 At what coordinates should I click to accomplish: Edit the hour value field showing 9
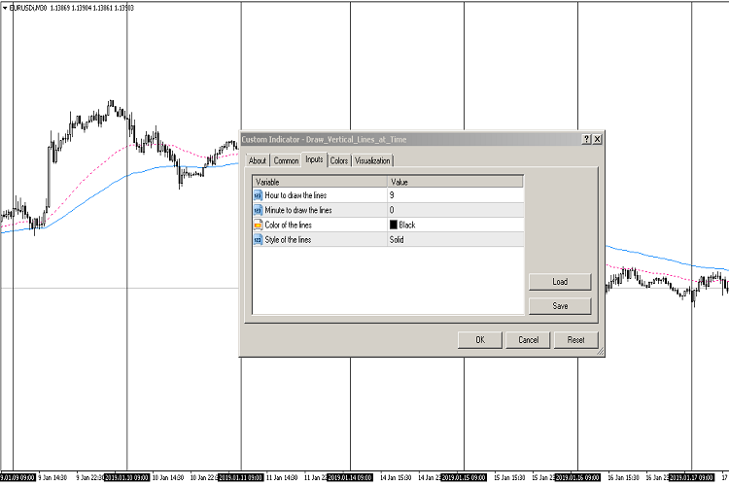(x=454, y=195)
